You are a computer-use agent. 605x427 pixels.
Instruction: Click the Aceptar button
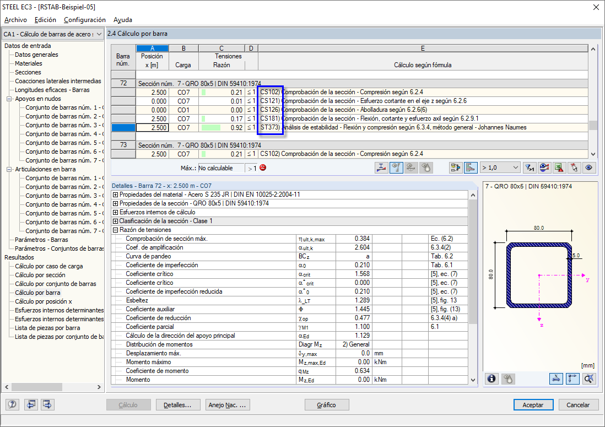tap(533, 404)
